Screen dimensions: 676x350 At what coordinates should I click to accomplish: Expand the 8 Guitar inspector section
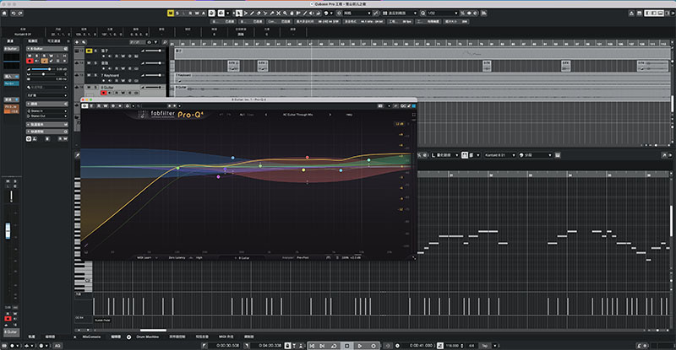click(x=46, y=49)
